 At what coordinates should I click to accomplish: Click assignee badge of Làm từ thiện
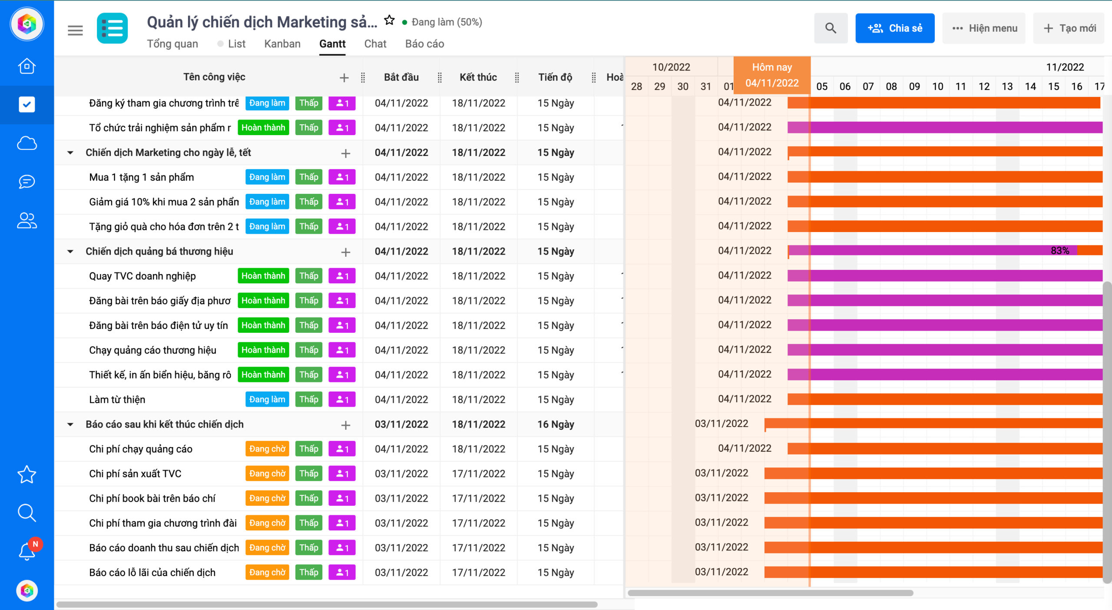click(x=342, y=399)
